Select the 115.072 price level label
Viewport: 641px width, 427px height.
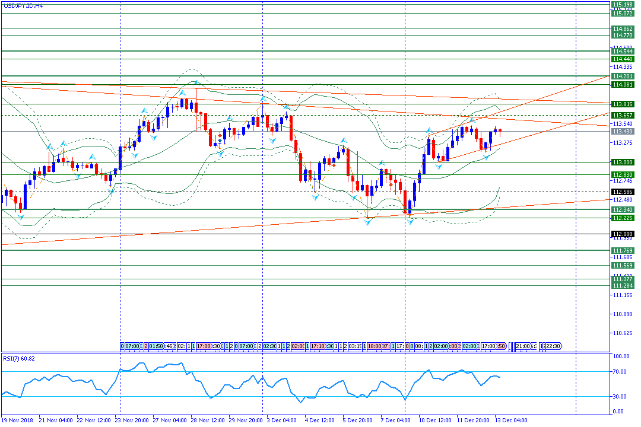click(x=623, y=14)
